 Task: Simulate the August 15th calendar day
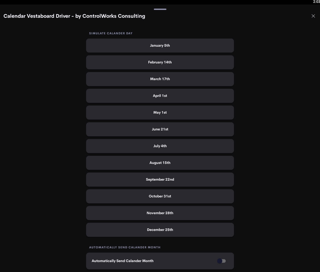[160, 163]
